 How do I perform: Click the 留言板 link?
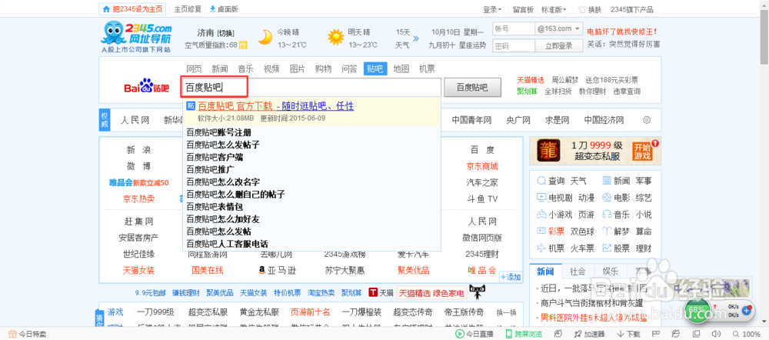[x=523, y=9]
